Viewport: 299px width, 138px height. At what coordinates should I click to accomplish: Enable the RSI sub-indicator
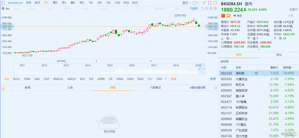[x=91, y=79]
